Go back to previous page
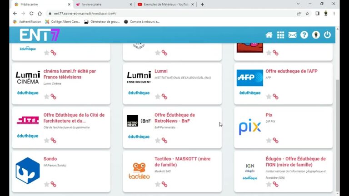The image size is (349, 196). 15,14
